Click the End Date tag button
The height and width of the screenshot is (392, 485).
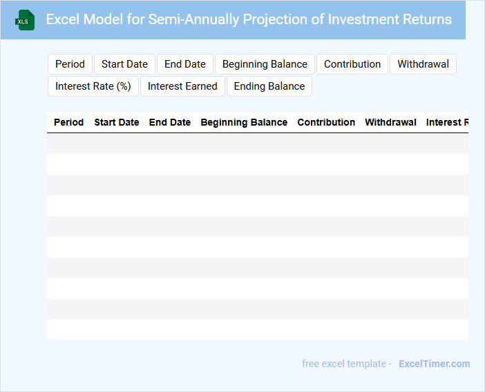point(184,64)
